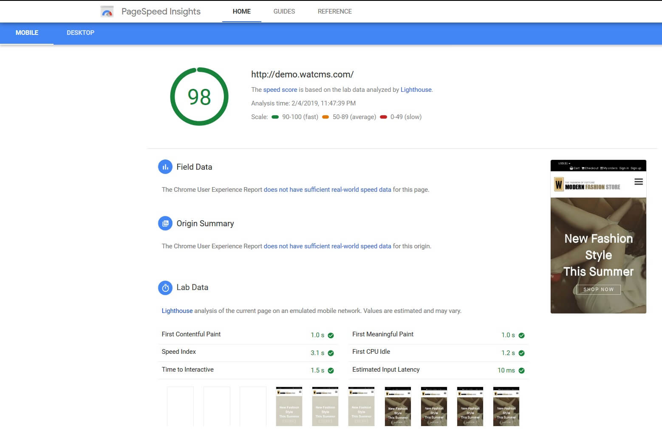This screenshot has width=662, height=438.
Task: Click the Field Data insufficient speed data link
Action: 327,190
